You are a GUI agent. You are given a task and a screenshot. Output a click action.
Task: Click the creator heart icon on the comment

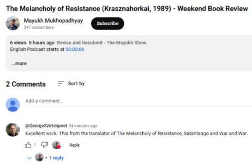tap(56, 145)
